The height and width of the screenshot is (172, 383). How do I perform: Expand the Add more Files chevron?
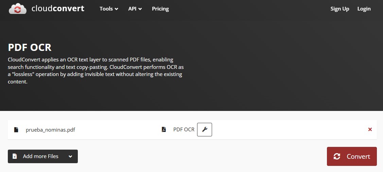pos(70,156)
